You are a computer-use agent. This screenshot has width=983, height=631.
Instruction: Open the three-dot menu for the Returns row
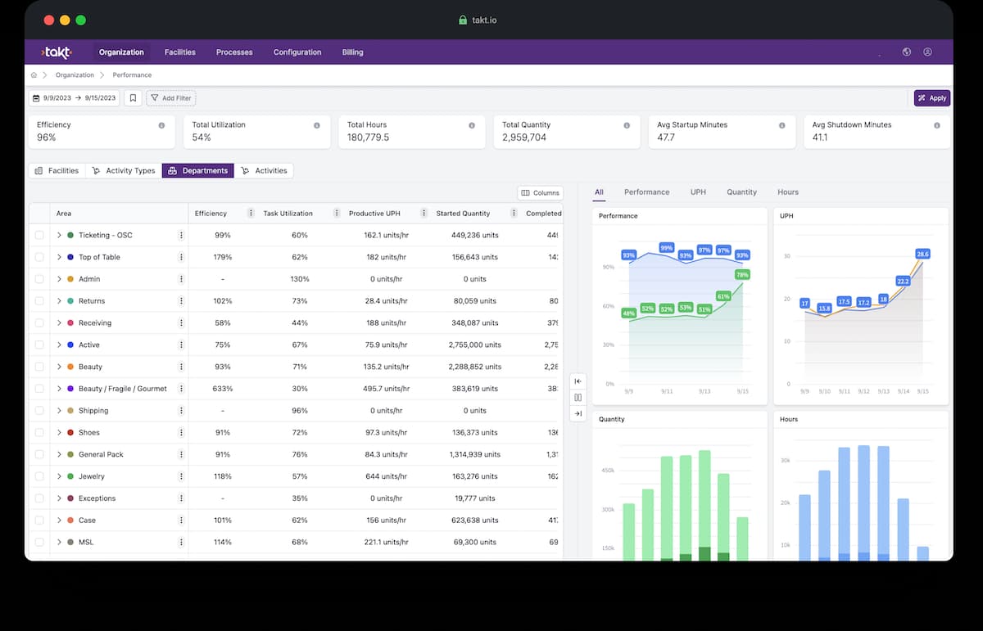click(181, 301)
